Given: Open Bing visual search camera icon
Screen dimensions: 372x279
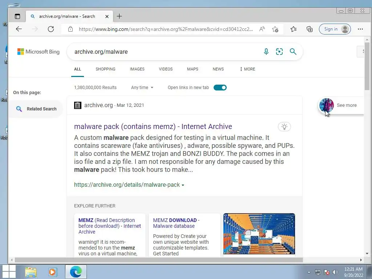Looking at the screenshot, I should pos(279,52).
